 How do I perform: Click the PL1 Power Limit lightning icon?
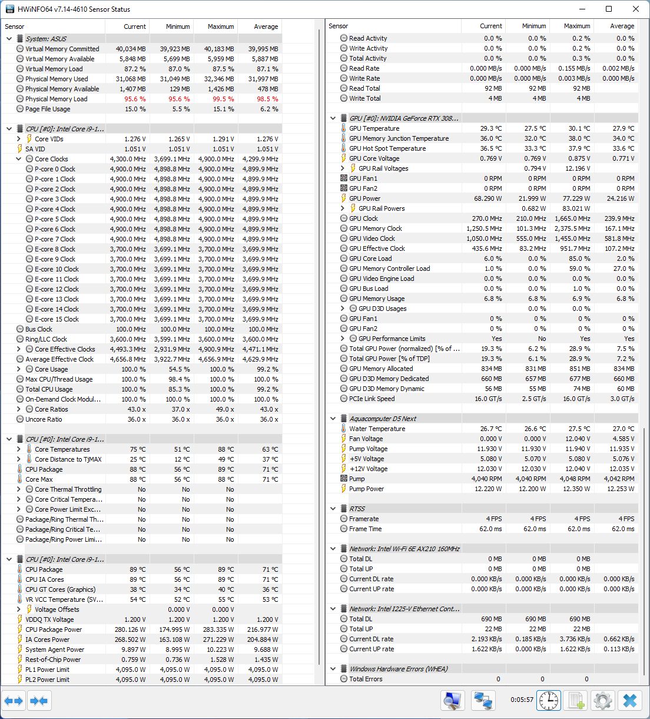pyautogui.click(x=20, y=670)
